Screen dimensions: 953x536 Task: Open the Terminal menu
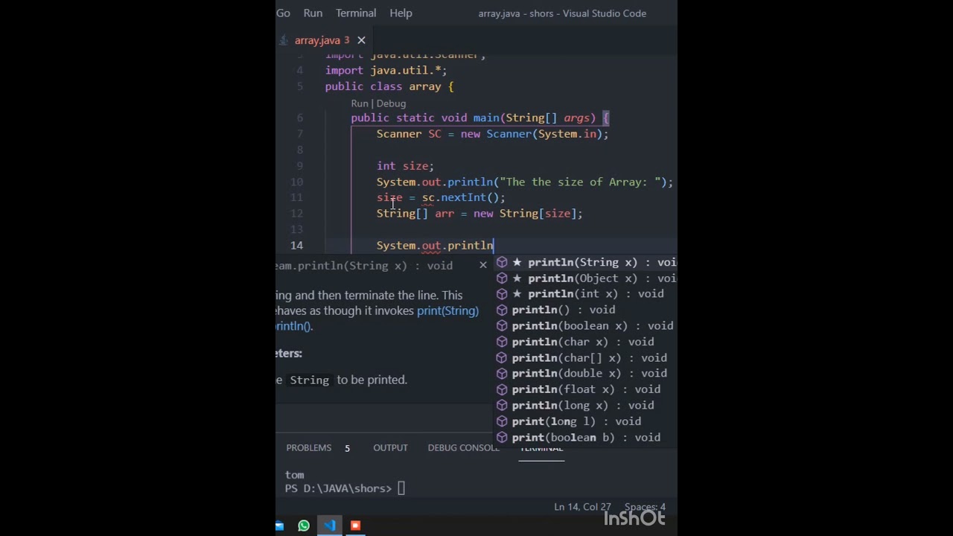click(x=356, y=13)
